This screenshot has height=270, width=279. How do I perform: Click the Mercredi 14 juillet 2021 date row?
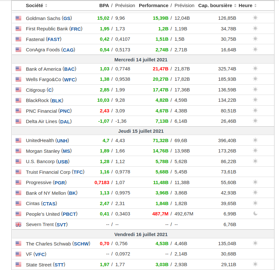click(141, 60)
